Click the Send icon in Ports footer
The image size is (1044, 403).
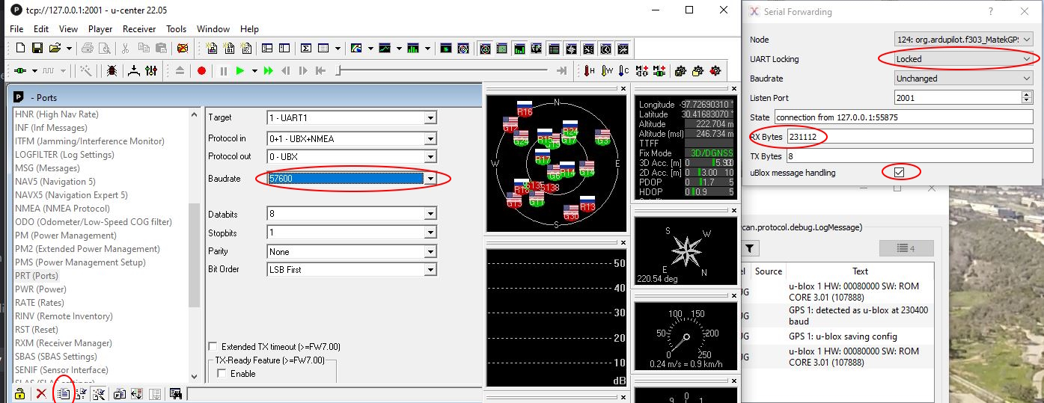tap(64, 394)
